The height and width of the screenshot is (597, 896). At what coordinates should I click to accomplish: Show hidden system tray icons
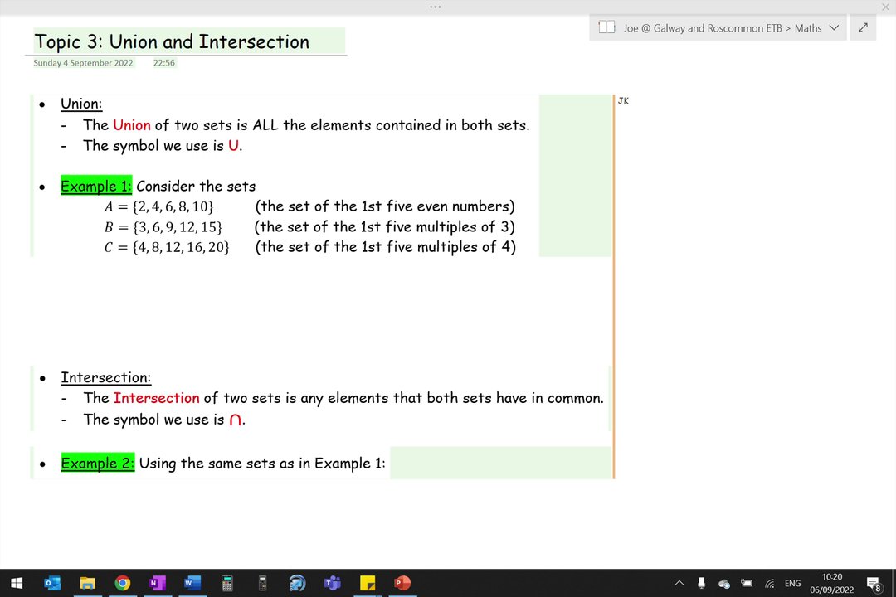679,583
